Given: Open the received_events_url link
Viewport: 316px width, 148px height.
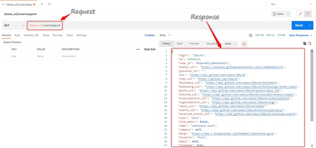Looking at the screenshot, I should [255, 114].
